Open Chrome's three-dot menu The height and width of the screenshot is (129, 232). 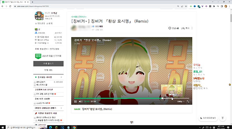tap(229, 6)
